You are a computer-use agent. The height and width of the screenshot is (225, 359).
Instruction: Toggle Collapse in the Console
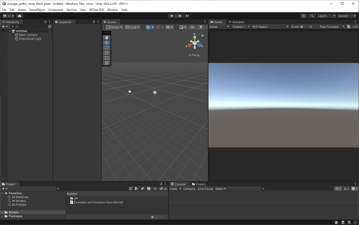[189, 189]
